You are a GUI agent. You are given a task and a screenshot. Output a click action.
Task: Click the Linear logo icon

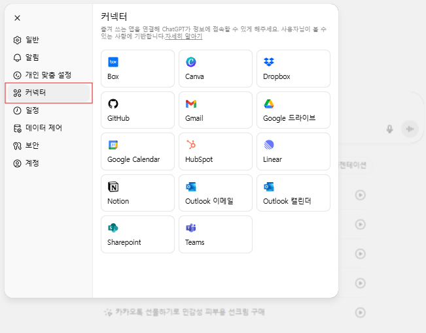(x=269, y=145)
